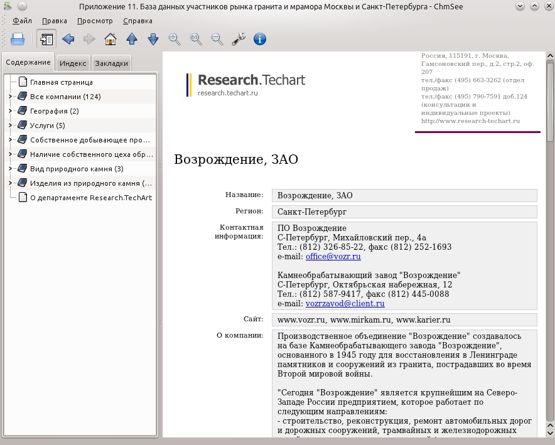
Task: Click the Zoom out magnifier icon
Action: pos(217,39)
